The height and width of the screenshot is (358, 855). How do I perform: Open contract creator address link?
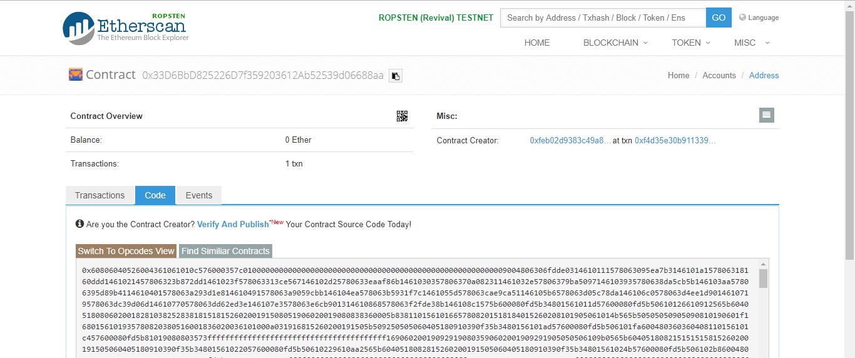[x=570, y=140]
